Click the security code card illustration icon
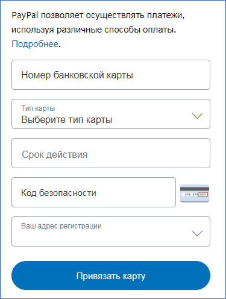 [195, 193]
